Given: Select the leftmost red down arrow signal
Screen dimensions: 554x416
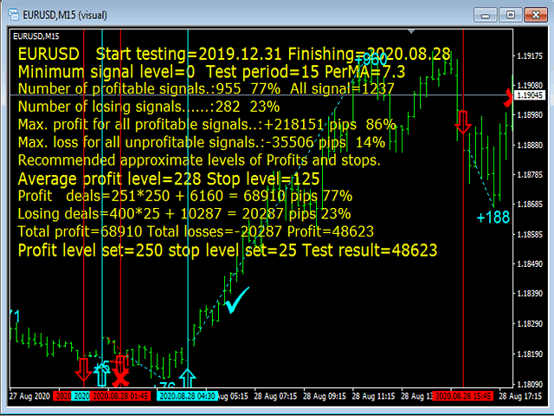Looking at the screenshot, I should coord(84,372).
